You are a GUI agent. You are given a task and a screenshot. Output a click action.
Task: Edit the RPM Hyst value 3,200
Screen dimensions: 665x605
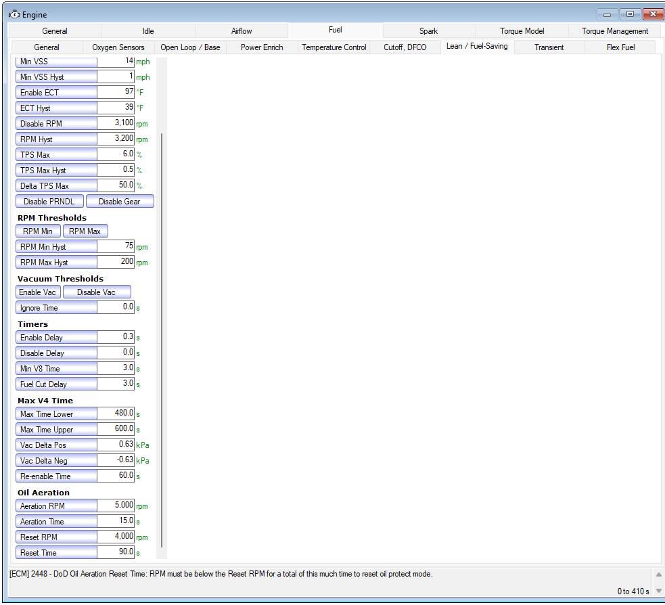(x=116, y=139)
